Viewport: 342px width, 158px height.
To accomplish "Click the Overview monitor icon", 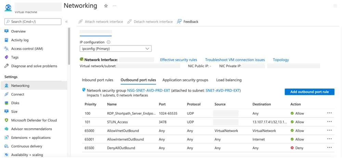I will tap(6, 31).
